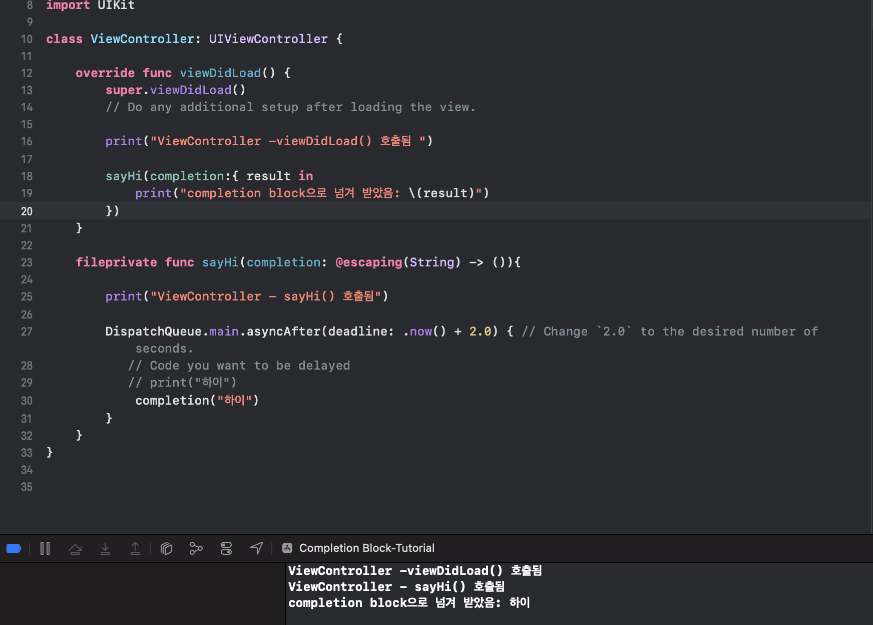Screen dimensions: 873x625
Task: Open the Debug Memory Graph tool
Action: click(196, 548)
